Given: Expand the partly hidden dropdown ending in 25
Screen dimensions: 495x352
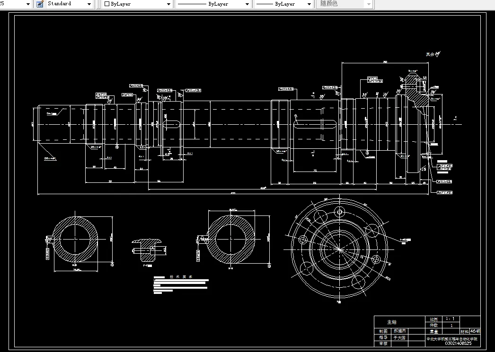Looking at the screenshot, I should [16, 4].
